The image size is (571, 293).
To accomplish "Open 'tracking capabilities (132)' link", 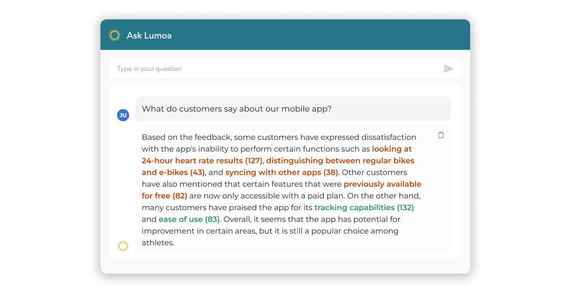I will click(364, 207).
